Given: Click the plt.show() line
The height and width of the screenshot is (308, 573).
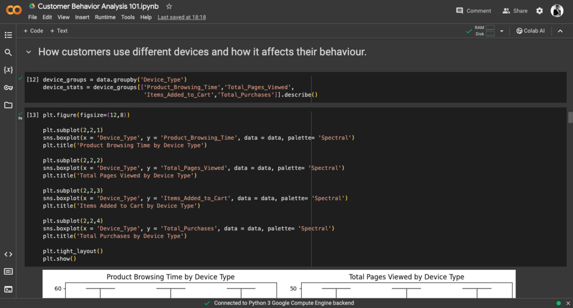Looking at the screenshot, I should point(59,259).
